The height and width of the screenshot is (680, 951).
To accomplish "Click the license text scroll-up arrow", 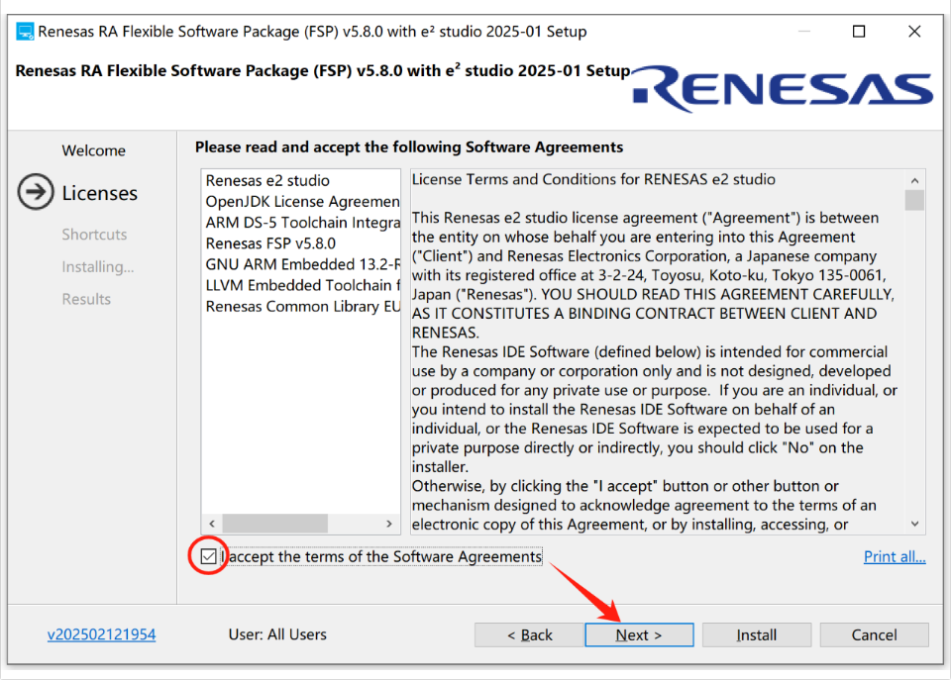I will click(x=914, y=180).
